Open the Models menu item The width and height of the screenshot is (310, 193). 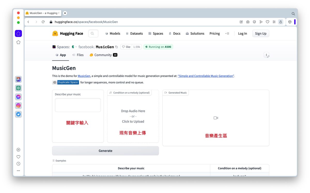(113, 34)
